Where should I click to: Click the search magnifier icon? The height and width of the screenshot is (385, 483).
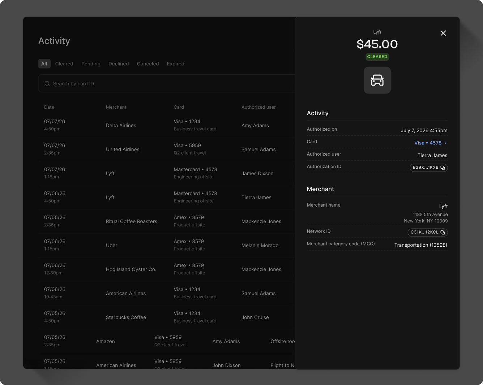click(47, 83)
